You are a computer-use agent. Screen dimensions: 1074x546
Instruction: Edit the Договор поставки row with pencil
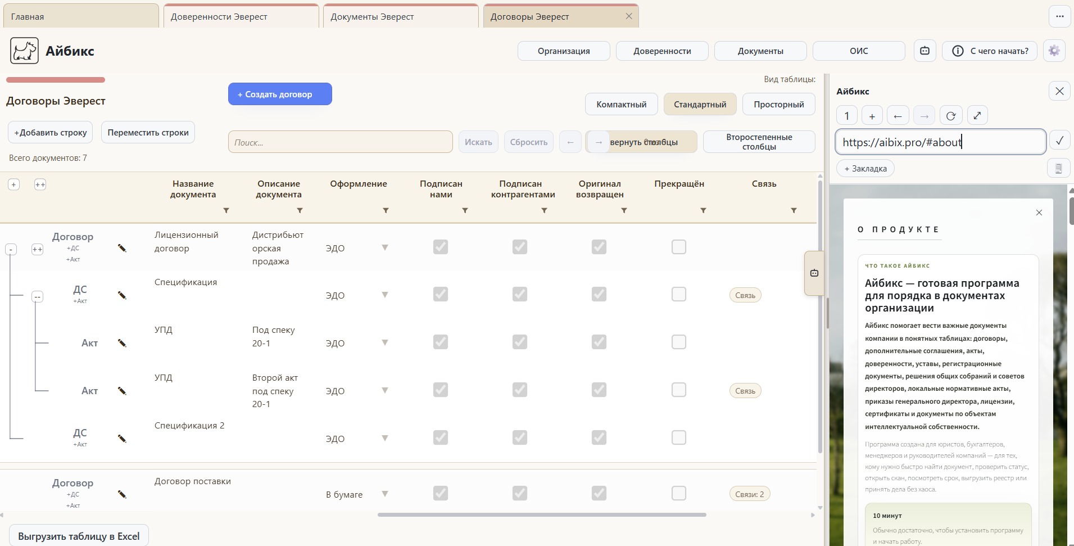pyautogui.click(x=122, y=494)
